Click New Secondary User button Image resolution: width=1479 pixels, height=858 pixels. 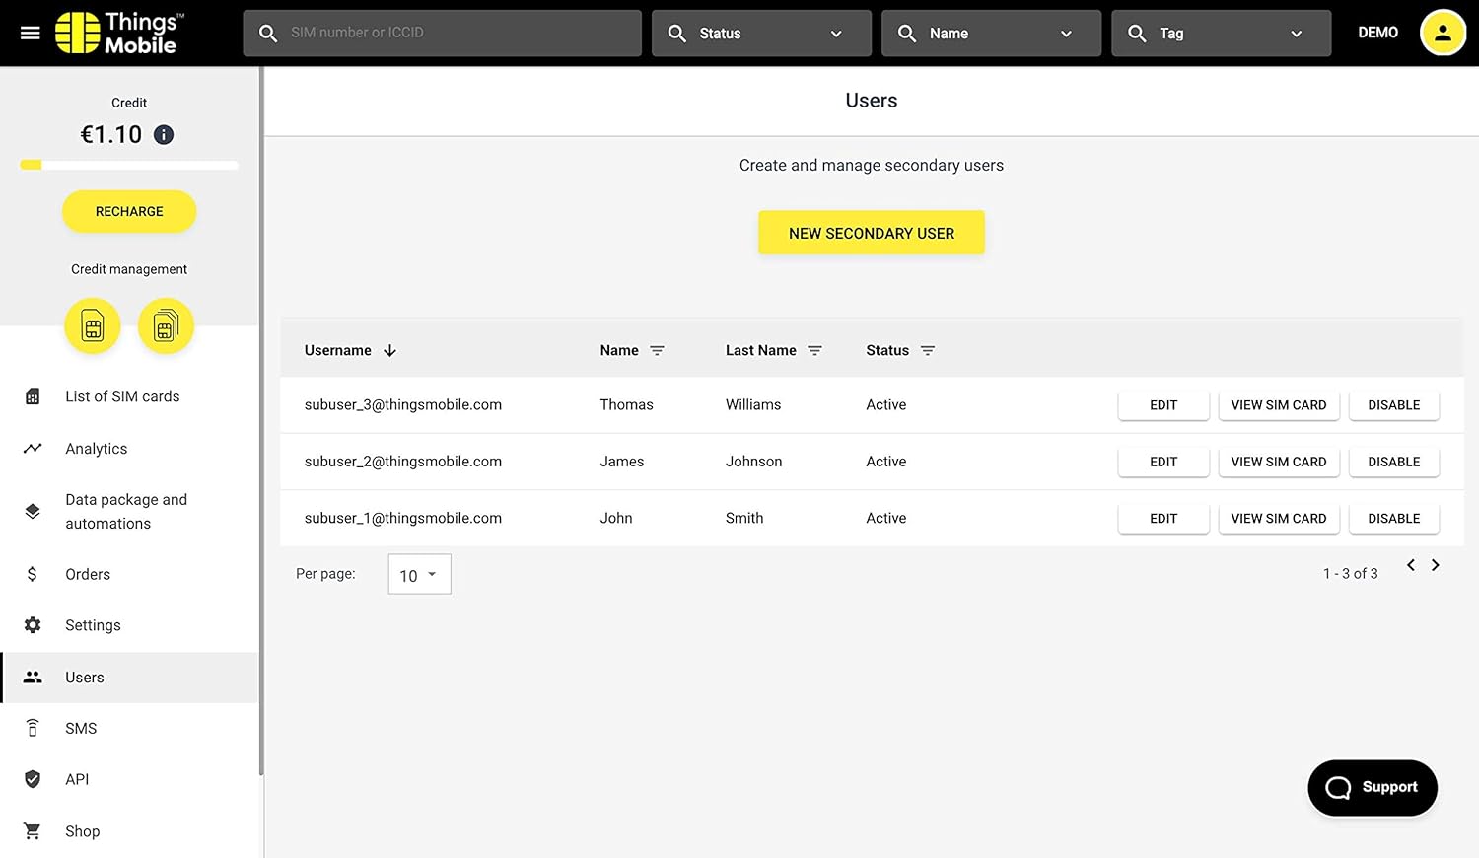pyautogui.click(x=871, y=234)
